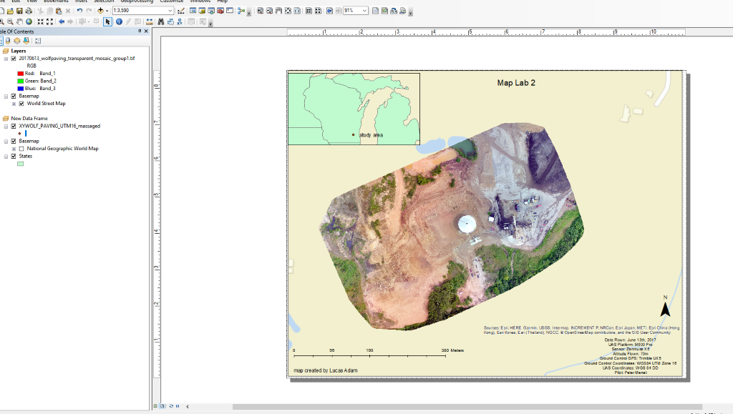Click the Fixed Zoom Out arrows icon
Viewport: 733px width, 414px height.
[x=49, y=22]
